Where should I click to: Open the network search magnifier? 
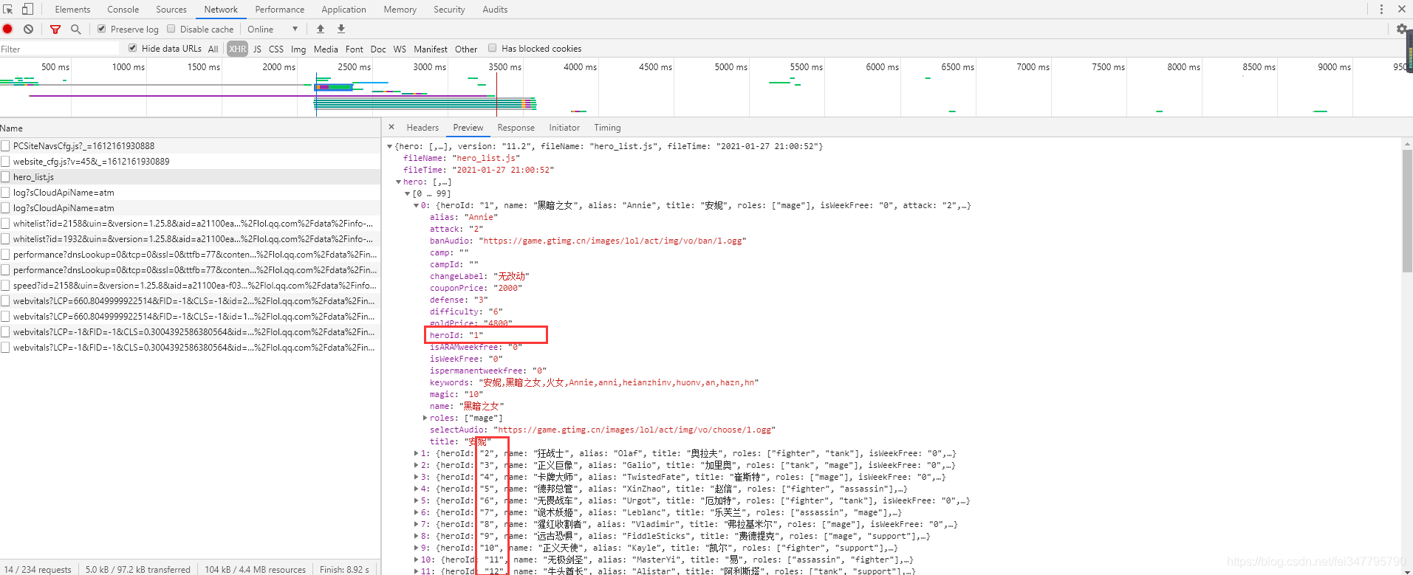pos(75,30)
